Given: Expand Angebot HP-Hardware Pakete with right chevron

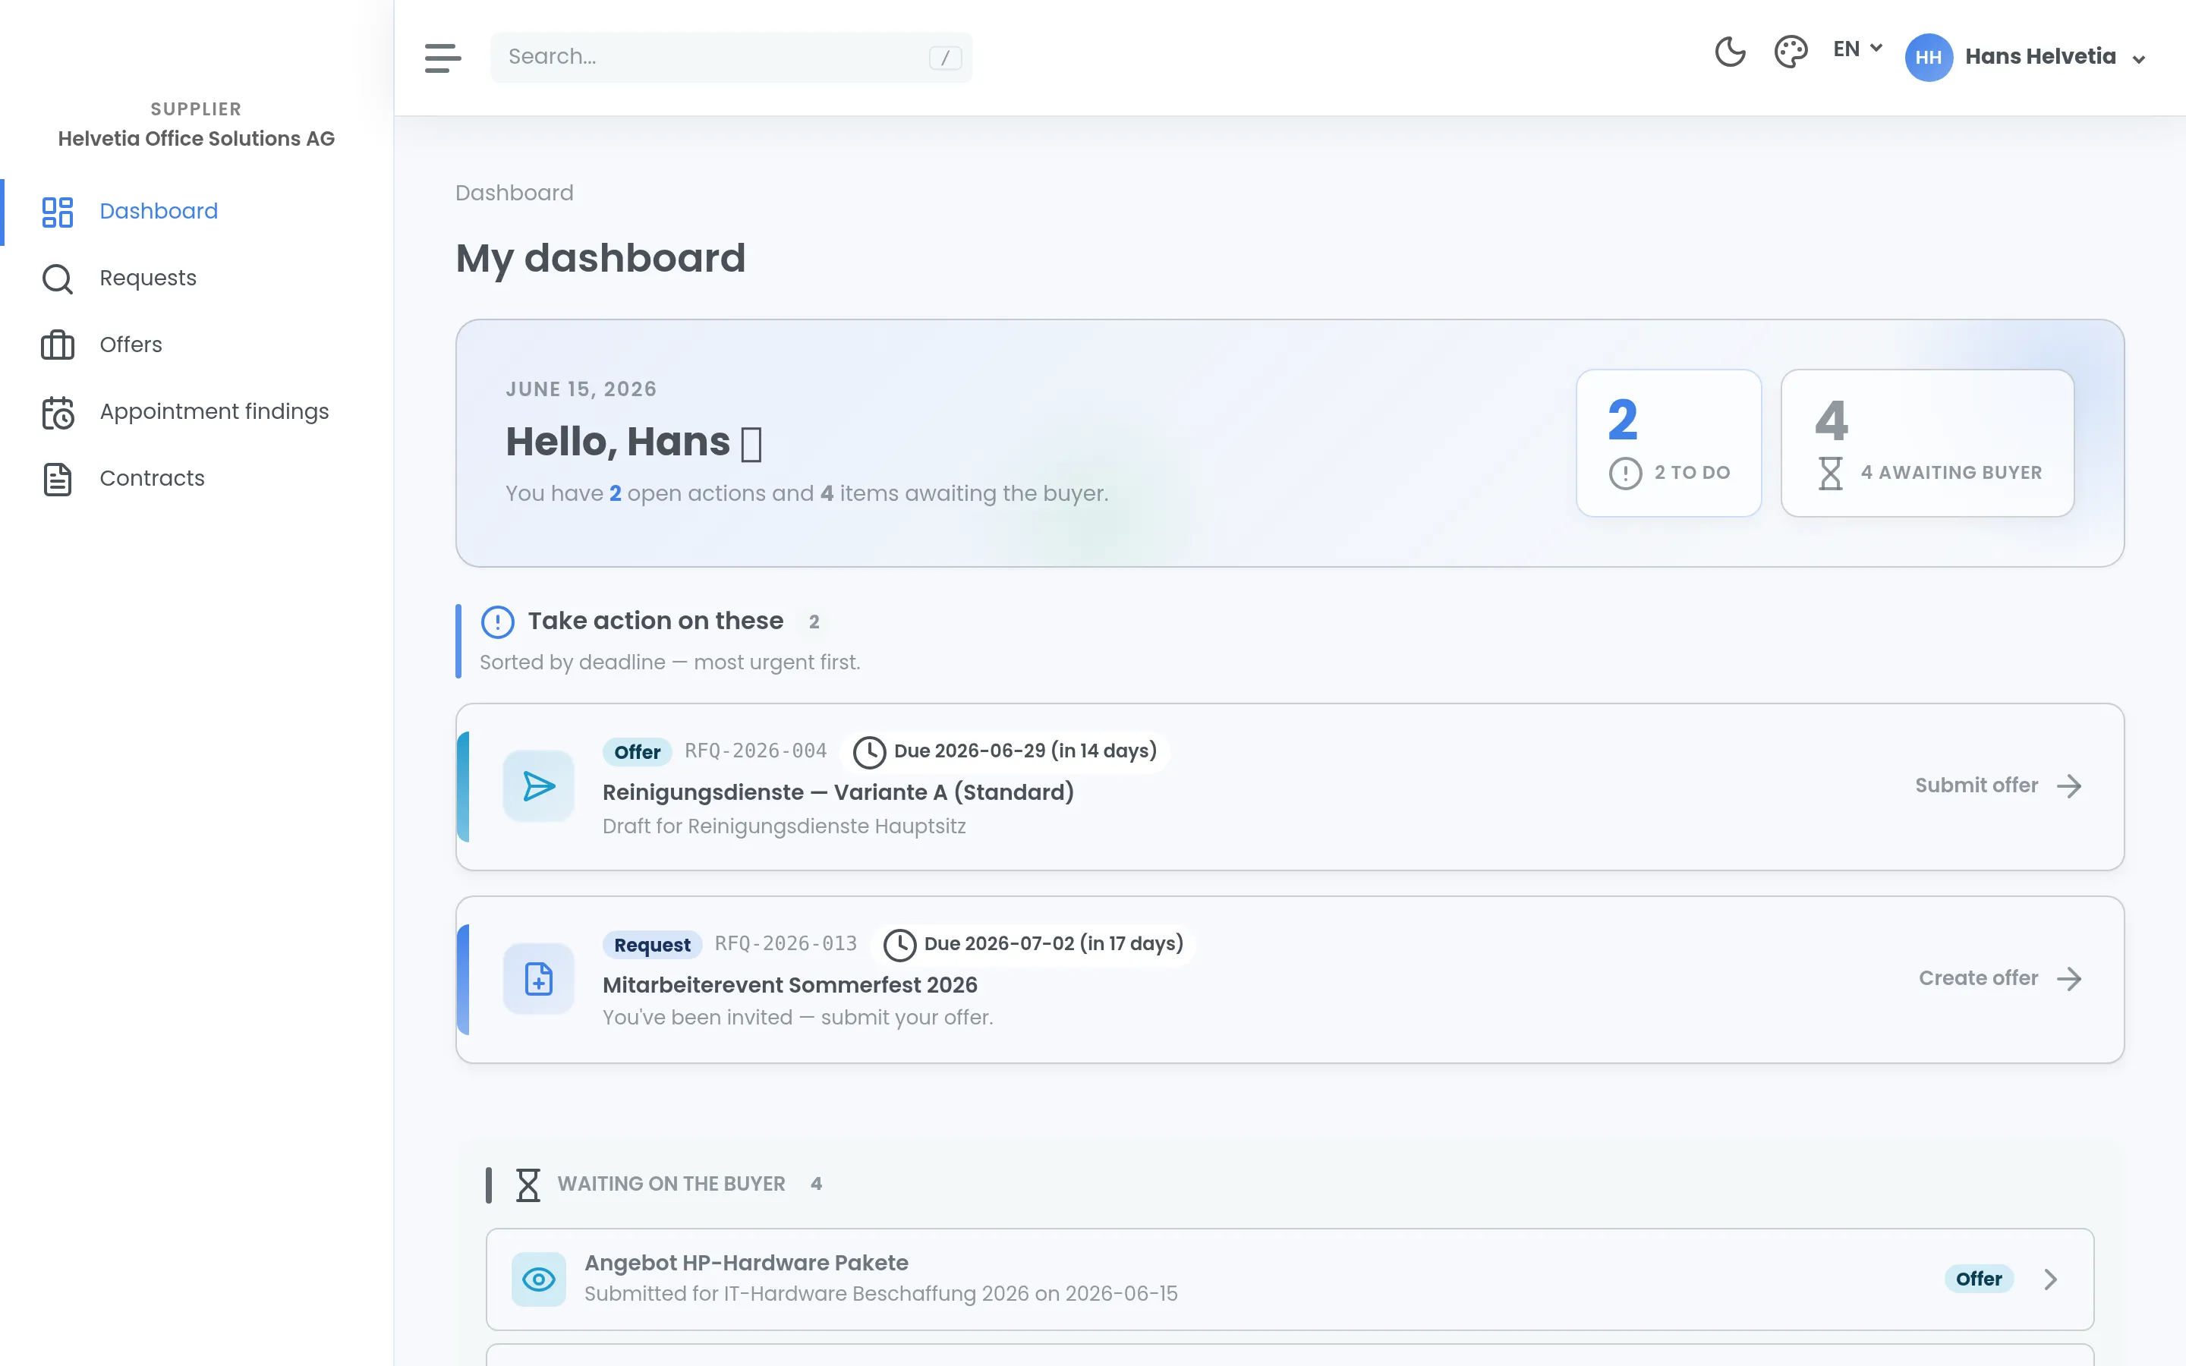Looking at the screenshot, I should [x=2050, y=1279].
